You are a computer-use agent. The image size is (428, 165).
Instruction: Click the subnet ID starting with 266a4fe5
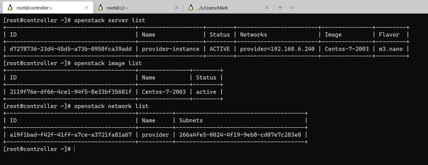pyautogui.click(x=240, y=135)
